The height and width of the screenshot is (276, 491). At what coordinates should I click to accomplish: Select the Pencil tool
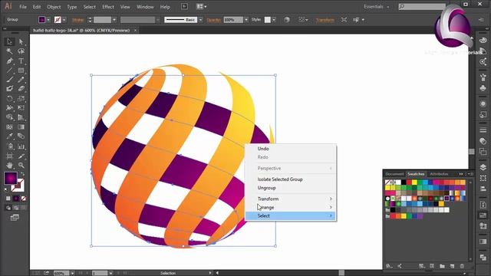(x=21, y=80)
